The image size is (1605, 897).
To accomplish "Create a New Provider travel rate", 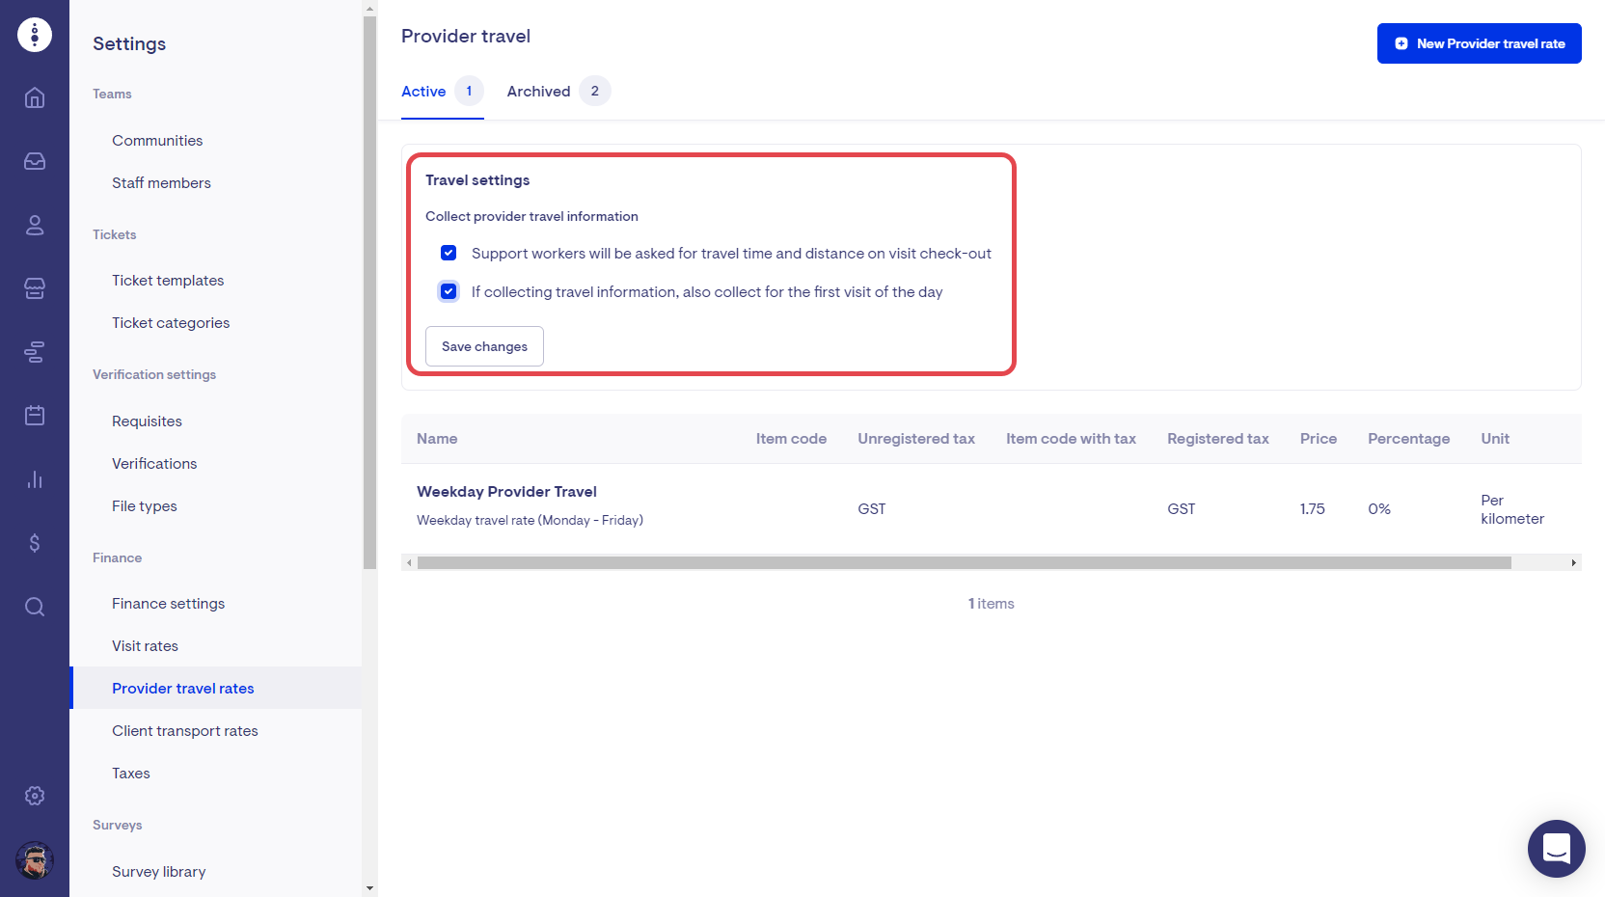I will 1479,43.
